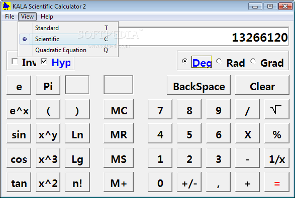
Task: Calculate the cosine function
Action: click(x=19, y=158)
